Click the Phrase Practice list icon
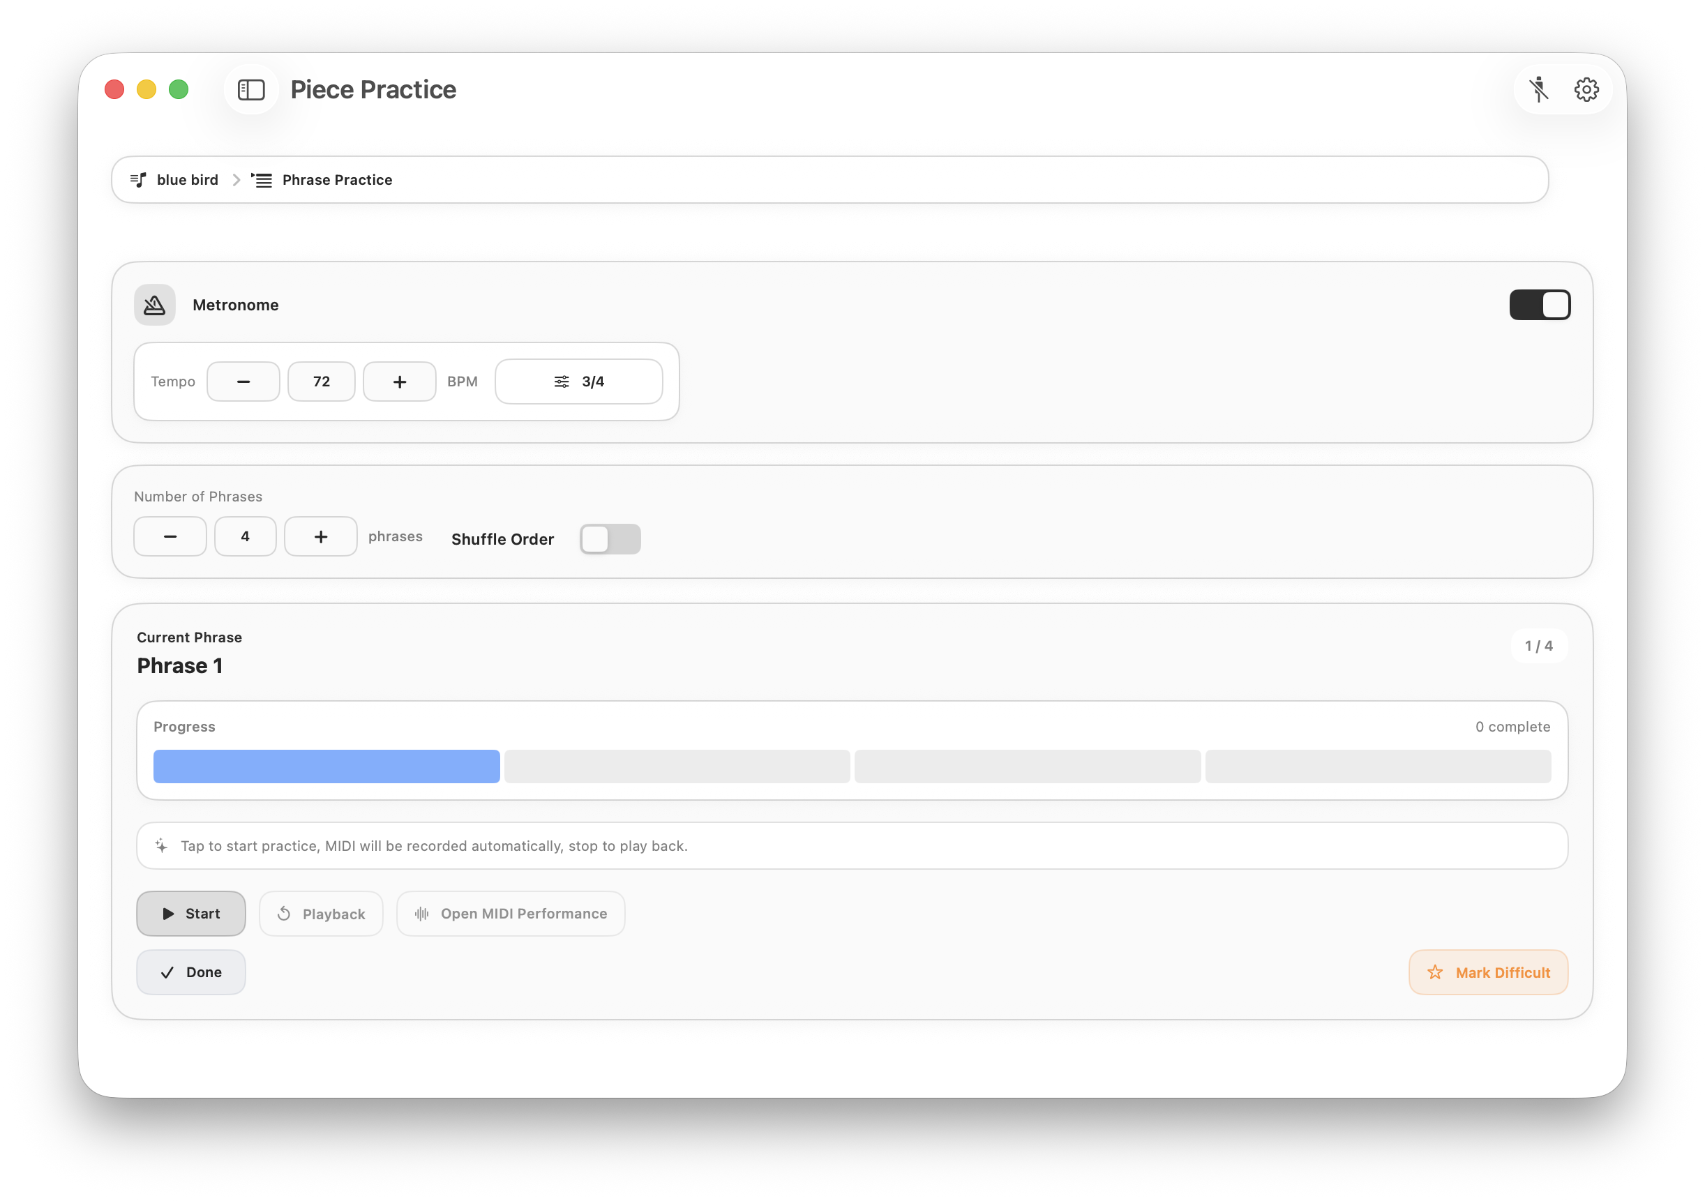 click(x=262, y=180)
